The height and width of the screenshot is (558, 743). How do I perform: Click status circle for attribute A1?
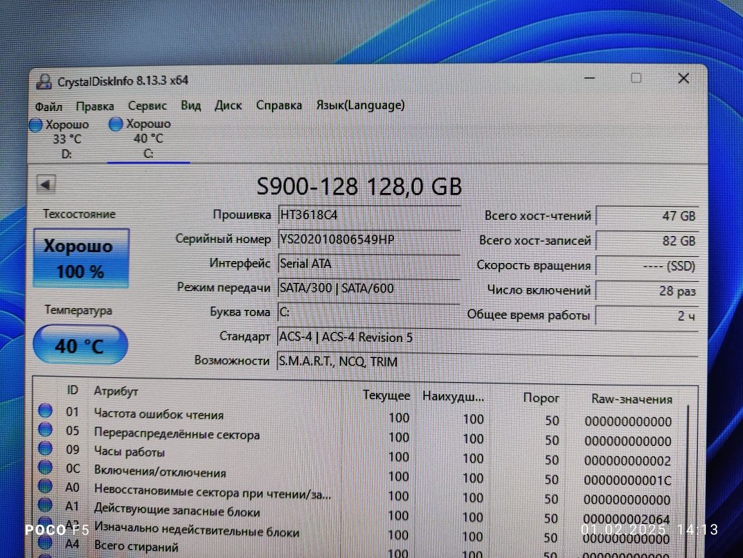click(x=46, y=505)
